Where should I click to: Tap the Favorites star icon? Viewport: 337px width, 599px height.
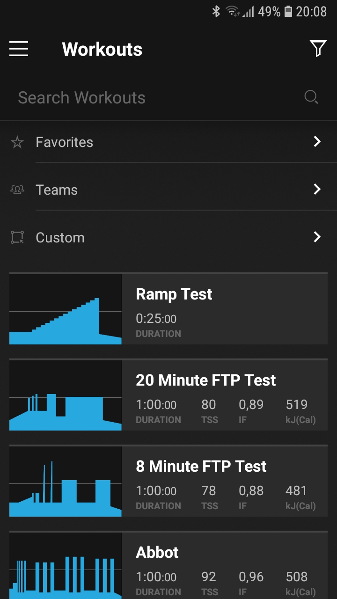click(x=17, y=142)
